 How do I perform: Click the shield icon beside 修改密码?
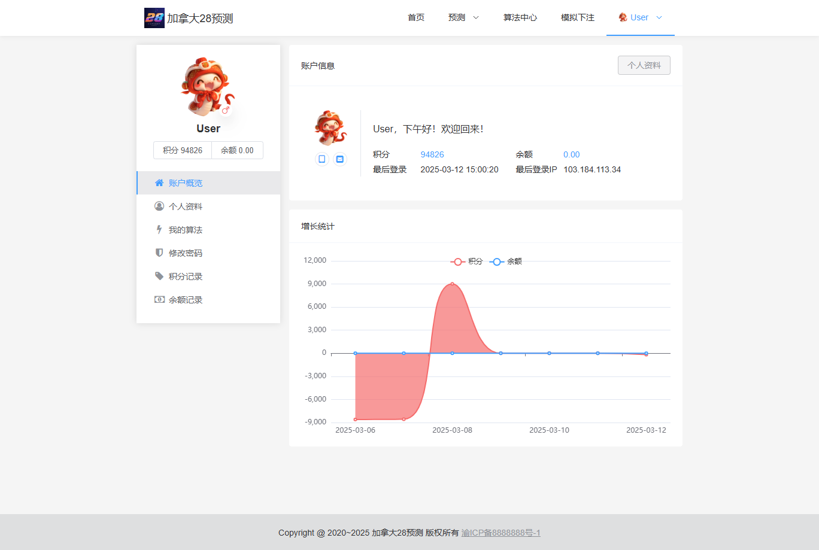(159, 253)
